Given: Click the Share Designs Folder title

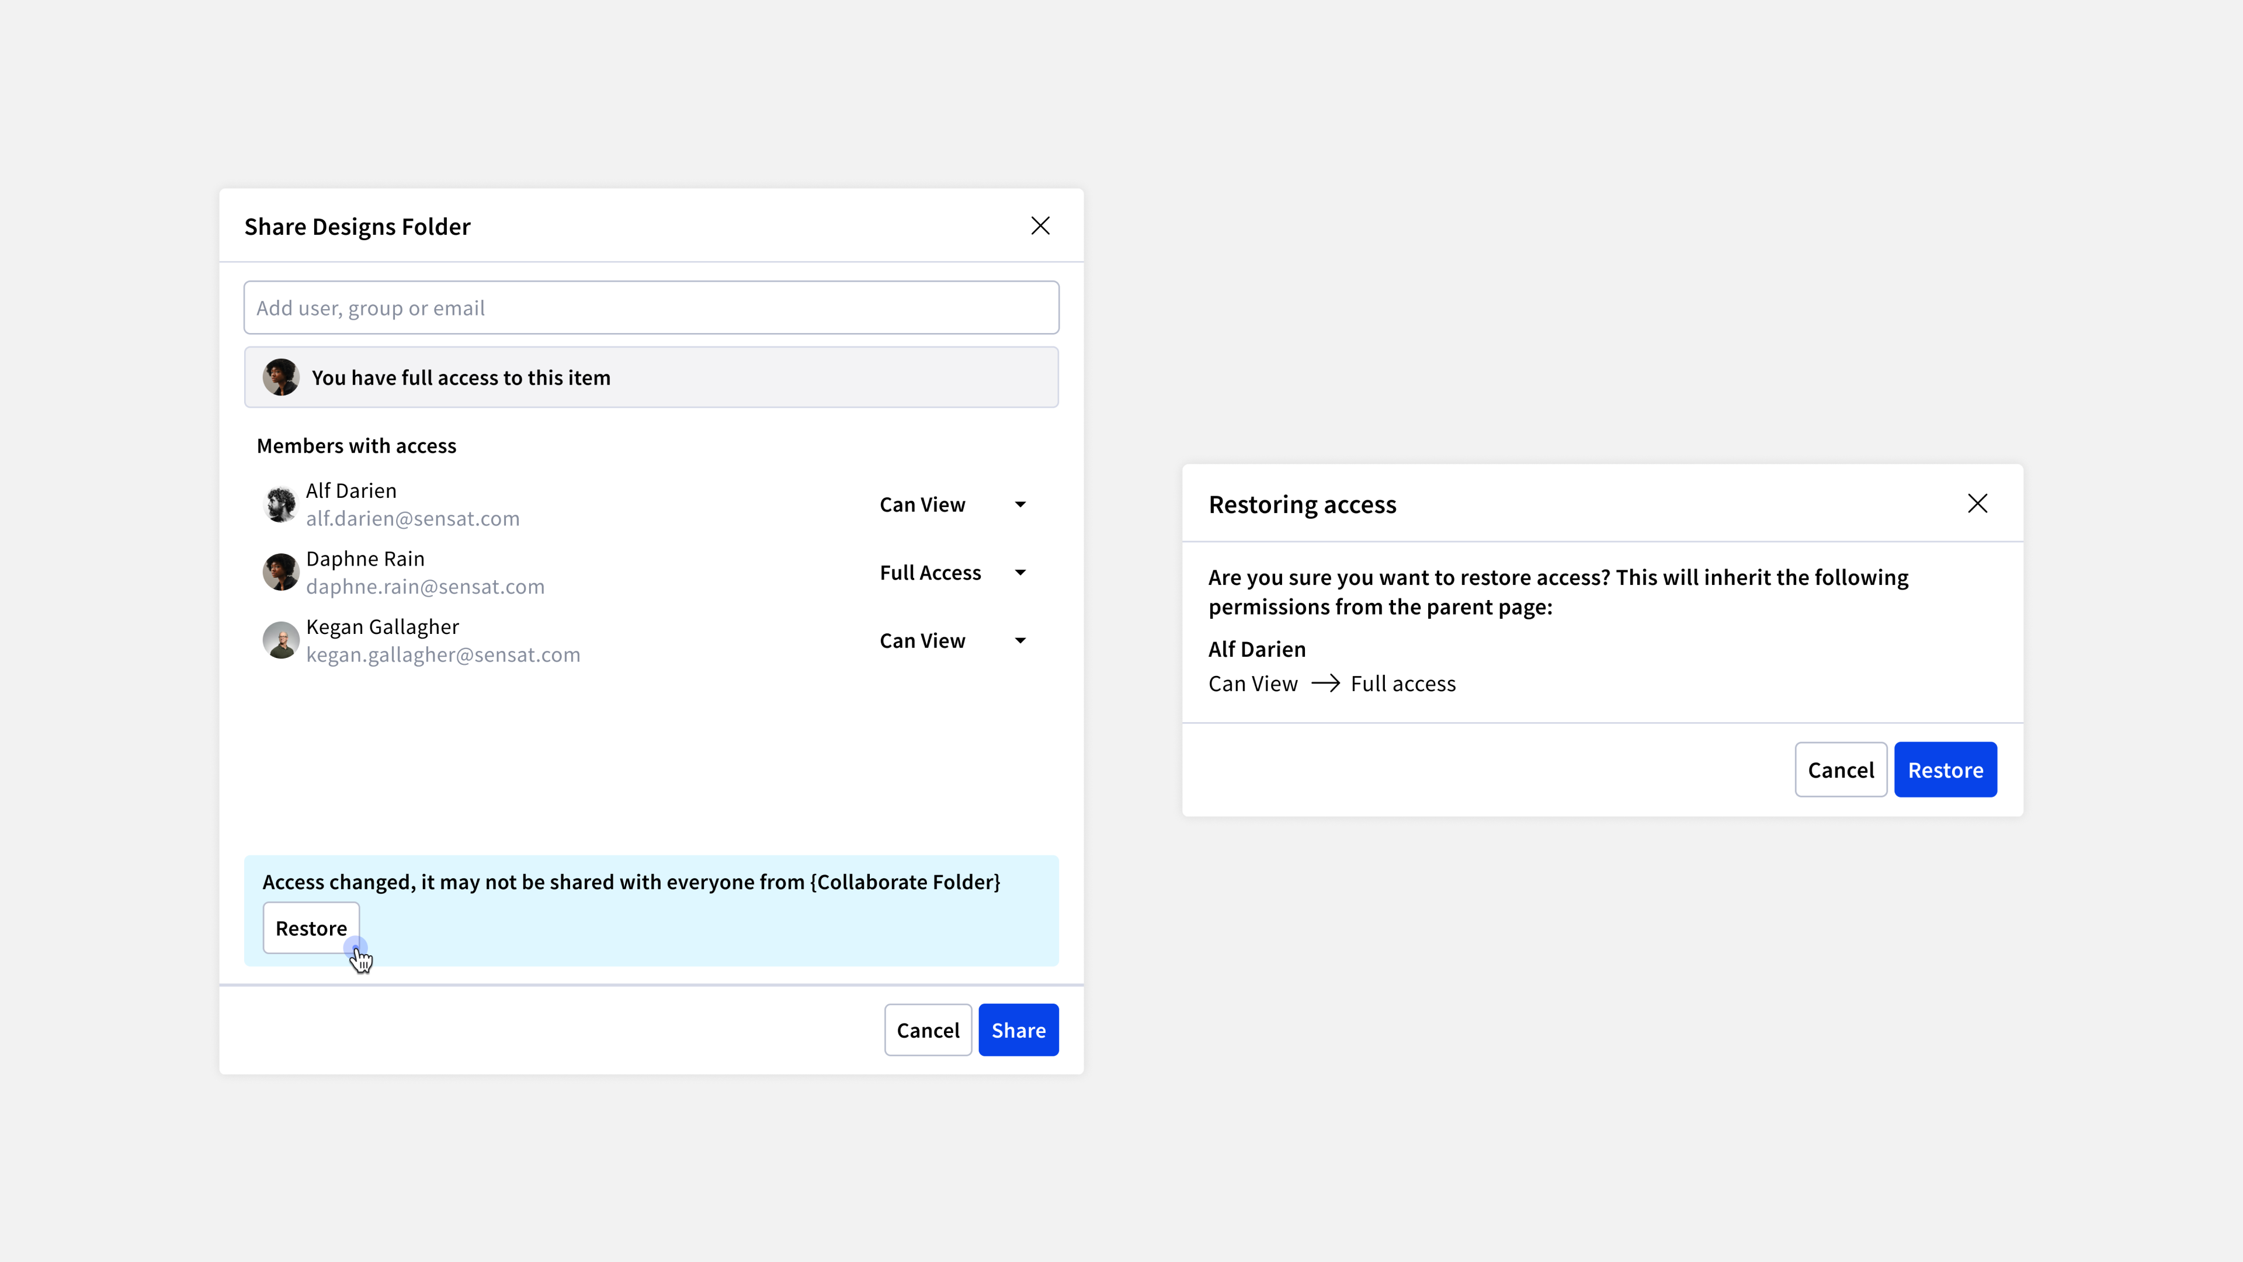Looking at the screenshot, I should (x=357, y=227).
